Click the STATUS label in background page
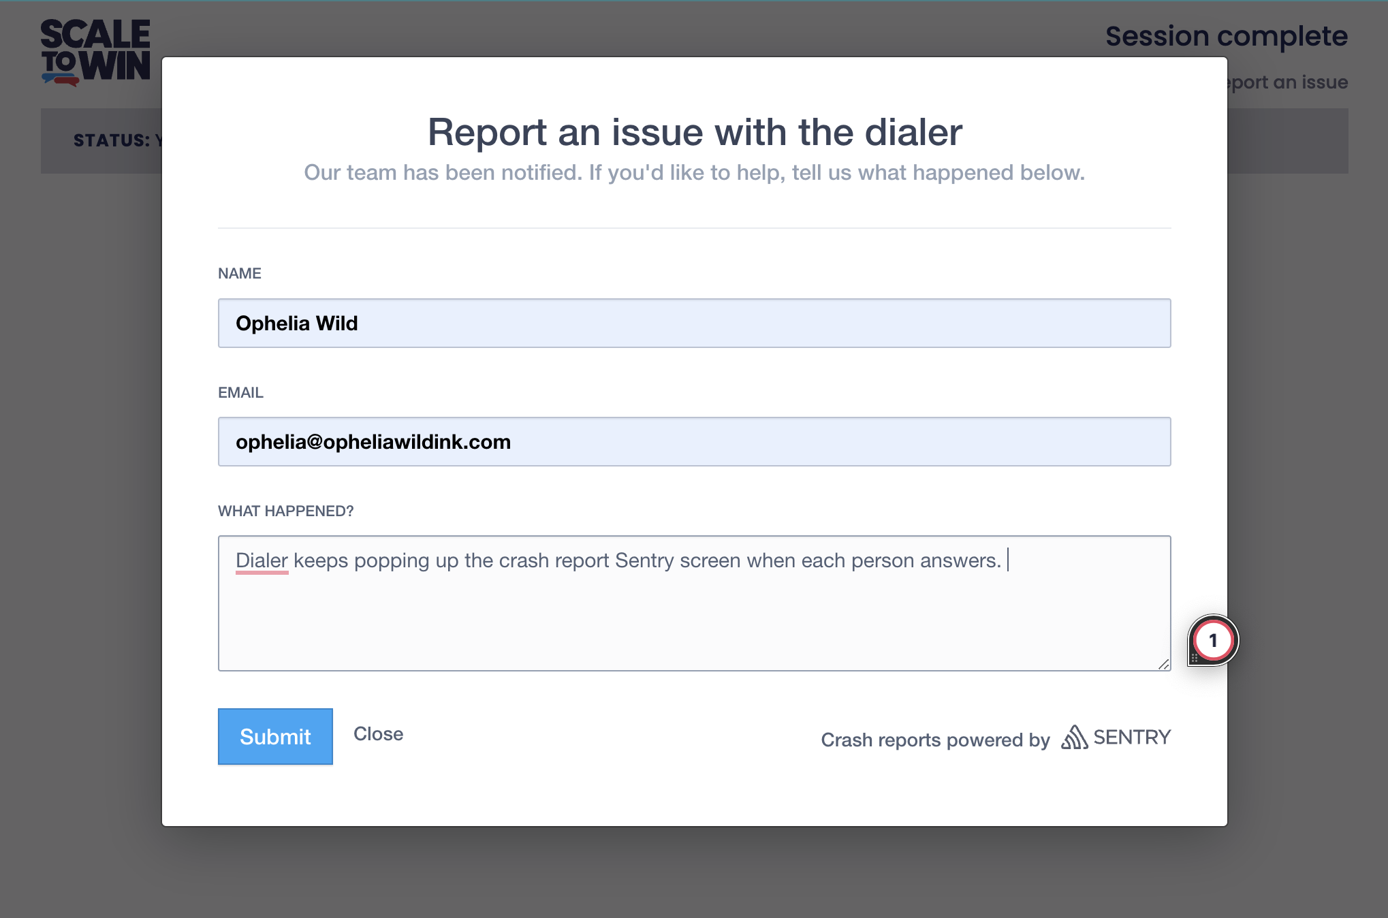 tap(112, 140)
